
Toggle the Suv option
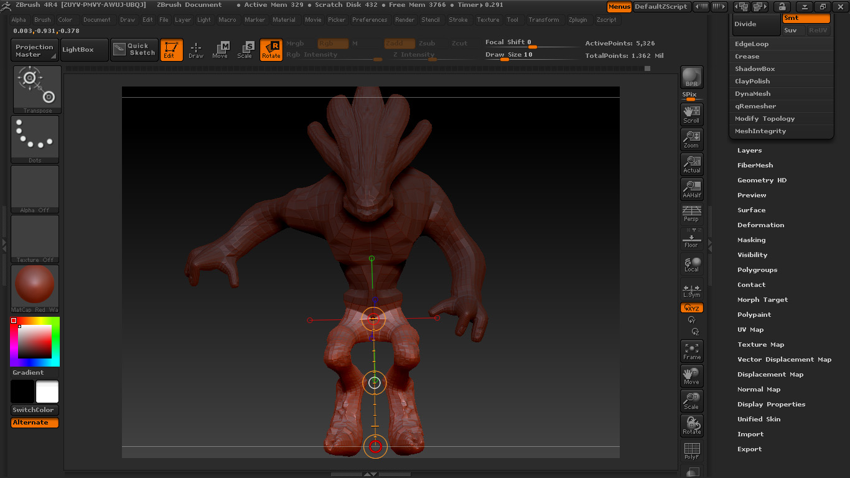point(794,30)
